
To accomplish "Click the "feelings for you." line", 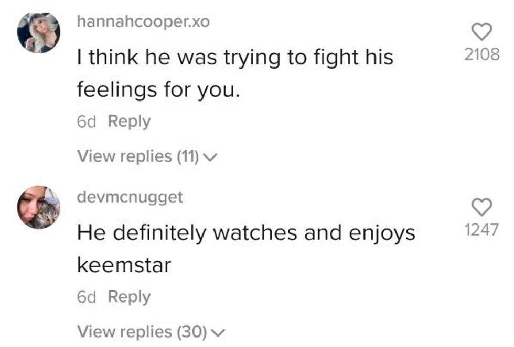I will (x=158, y=90).
